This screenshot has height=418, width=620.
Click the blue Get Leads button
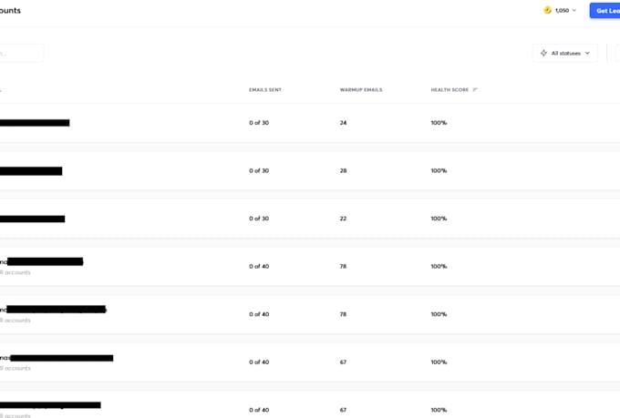click(x=605, y=11)
